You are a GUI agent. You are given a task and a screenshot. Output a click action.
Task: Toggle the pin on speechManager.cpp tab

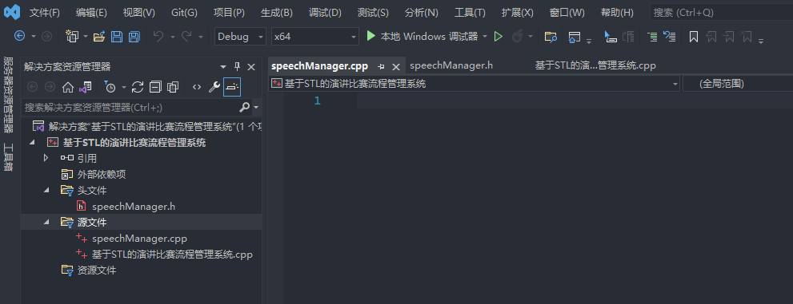tap(382, 66)
